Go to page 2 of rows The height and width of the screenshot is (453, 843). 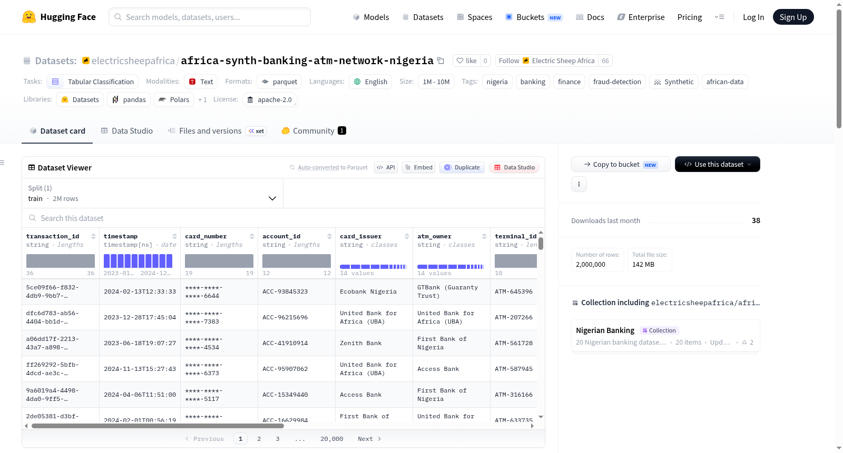[x=259, y=439]
